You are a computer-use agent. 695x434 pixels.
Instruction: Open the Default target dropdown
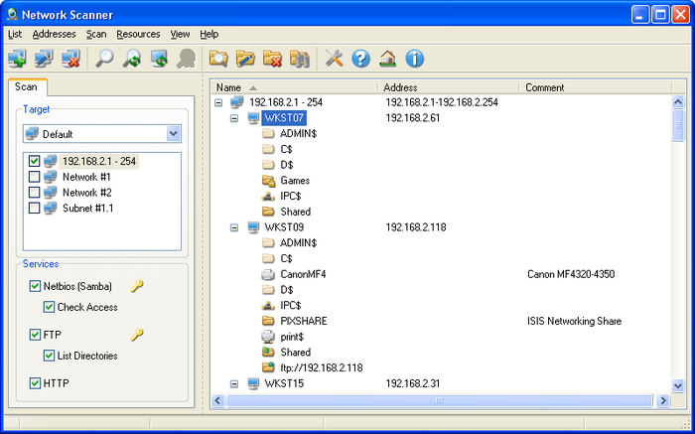(174, 134)
